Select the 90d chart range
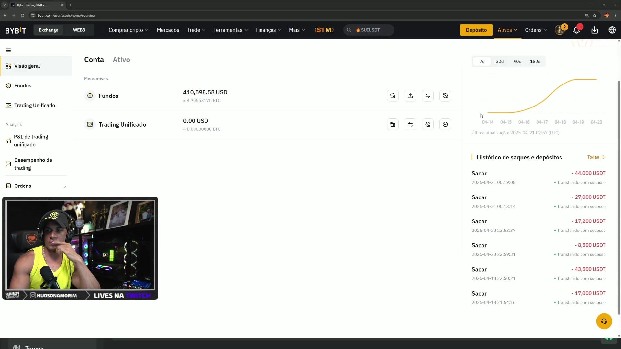621x349 pixels. tap(517, 62)
